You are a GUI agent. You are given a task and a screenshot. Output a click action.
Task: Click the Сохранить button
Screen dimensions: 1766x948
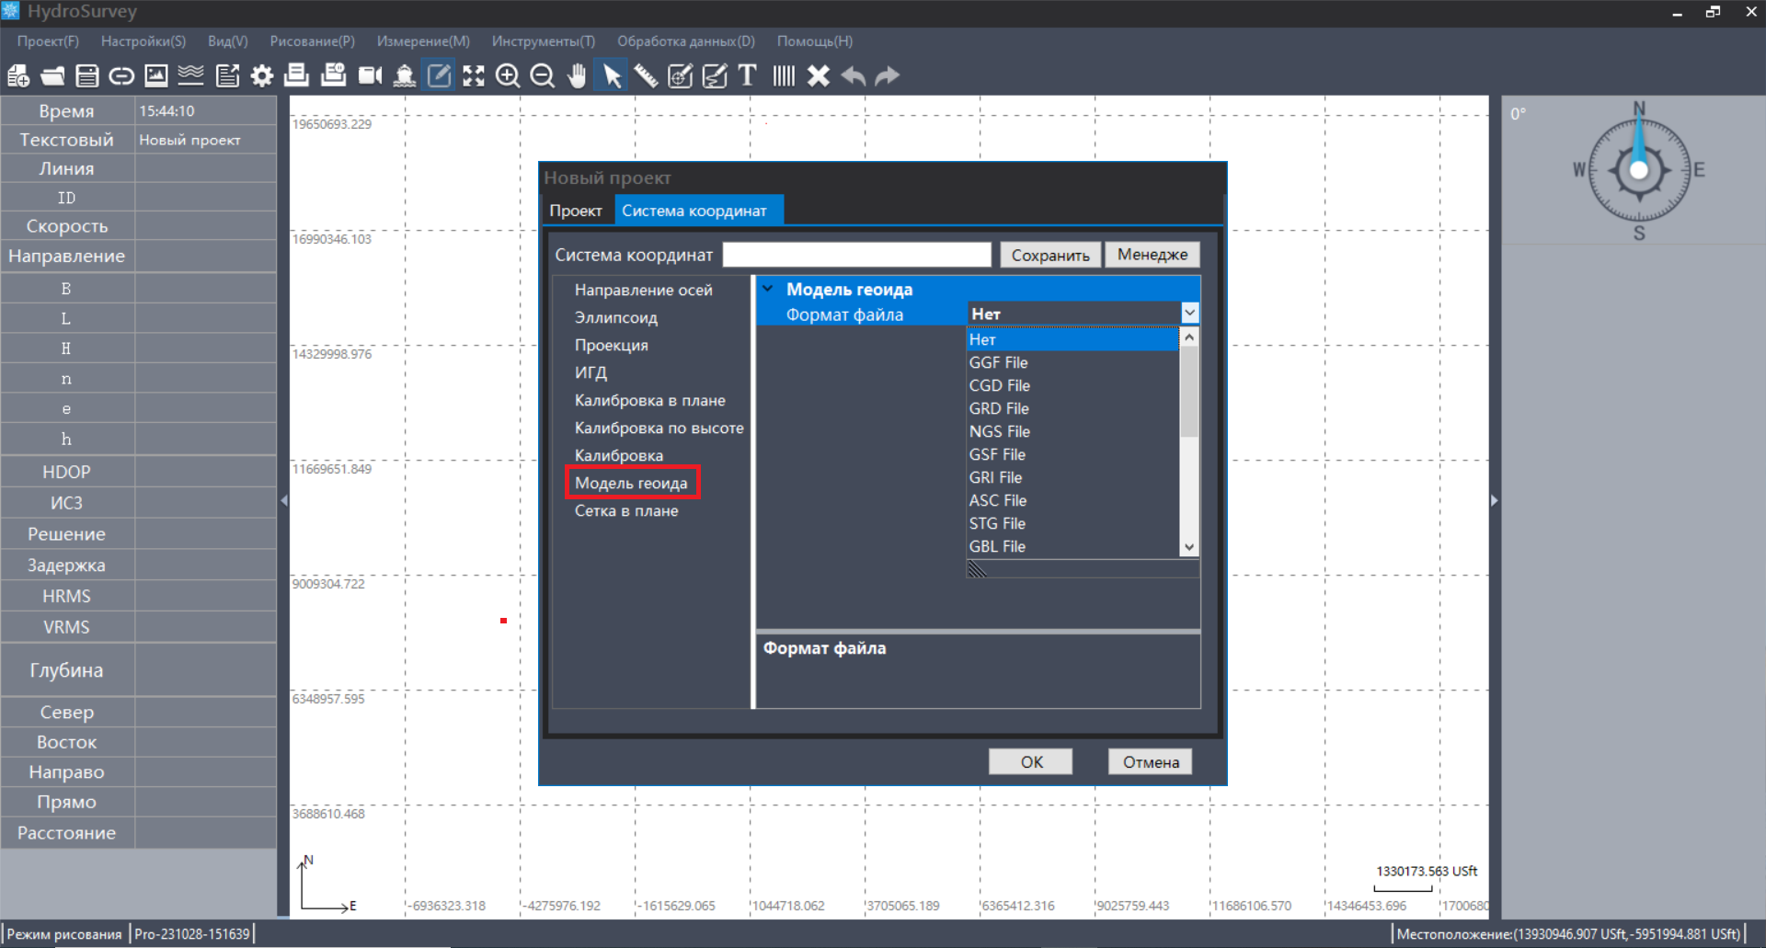coord(1050,255)
